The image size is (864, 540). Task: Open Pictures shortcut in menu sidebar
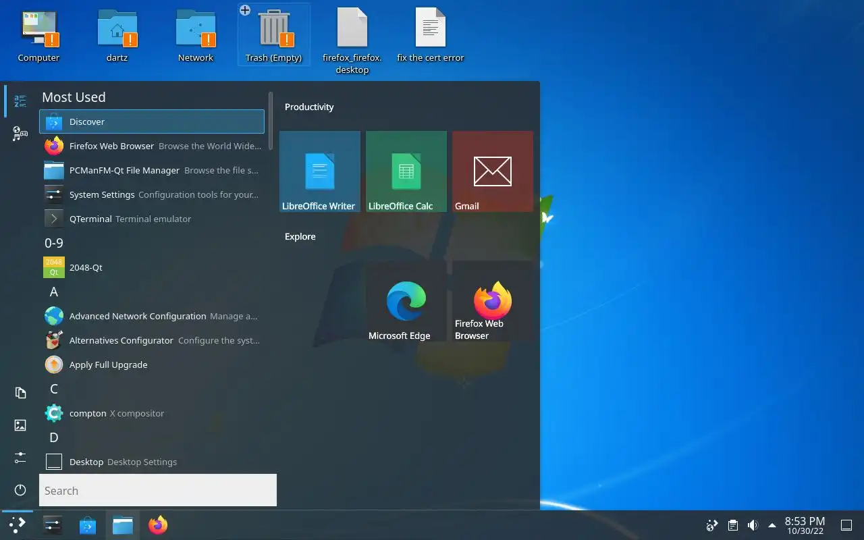[20, 425]
